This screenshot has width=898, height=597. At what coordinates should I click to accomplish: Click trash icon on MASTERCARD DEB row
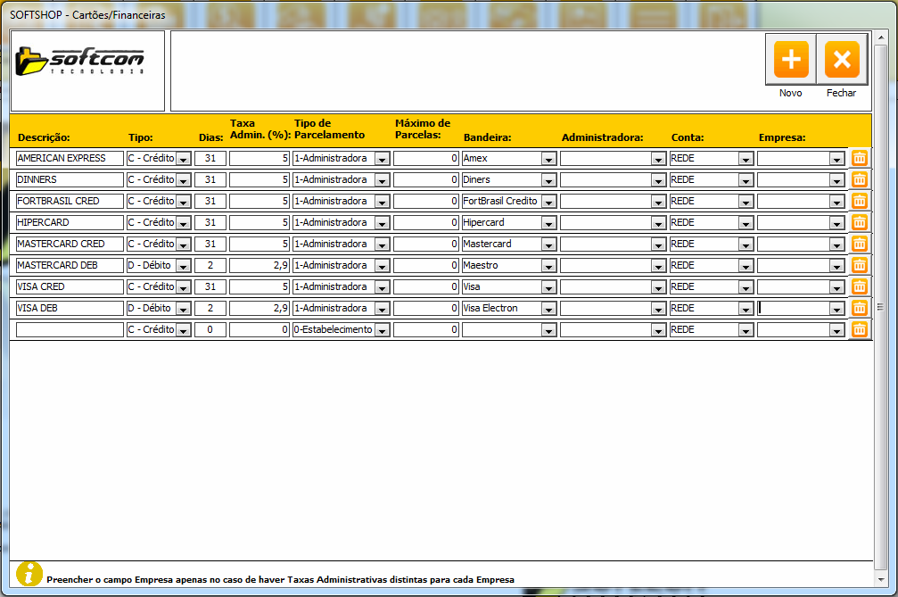tap(859, 265)
